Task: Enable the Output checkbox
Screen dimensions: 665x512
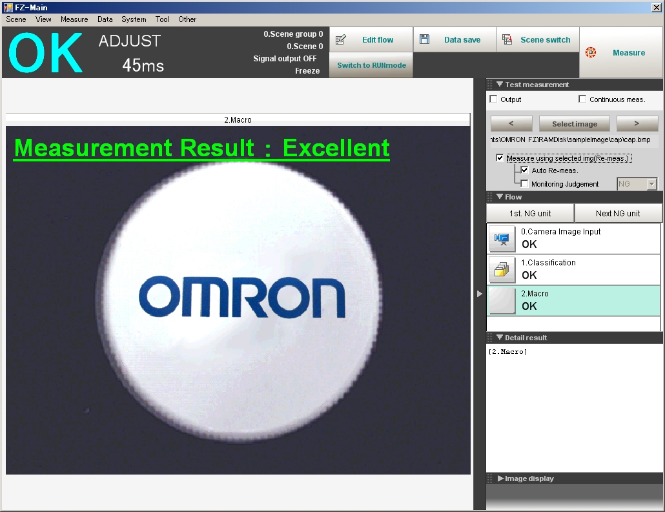Action: pyautogui.click(x=493, y=99)
